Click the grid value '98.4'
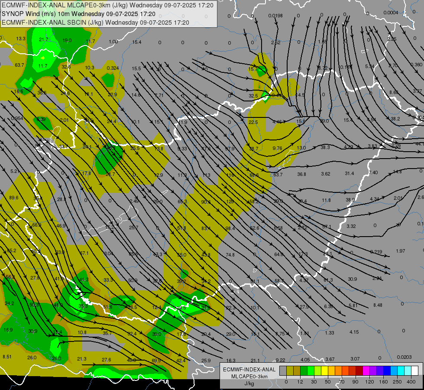Viewport: 424px width, 390px height. (x=230, y=228)
